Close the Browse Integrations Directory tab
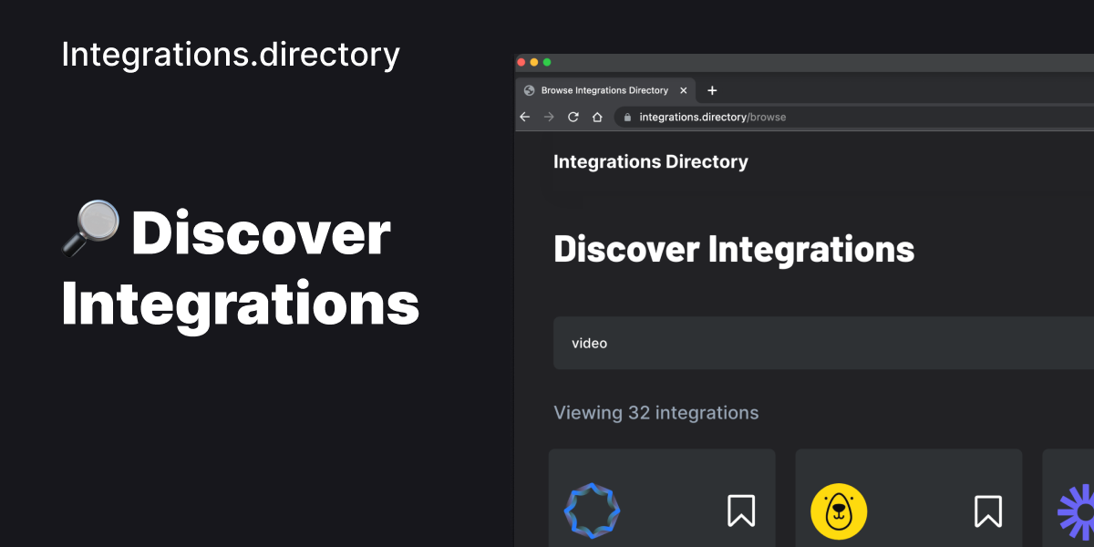This screenshot has height=547, width=1094. 682,90
